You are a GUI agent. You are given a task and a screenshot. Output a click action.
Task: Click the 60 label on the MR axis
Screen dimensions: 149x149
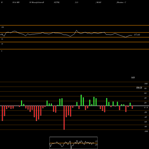pos(145,93)
